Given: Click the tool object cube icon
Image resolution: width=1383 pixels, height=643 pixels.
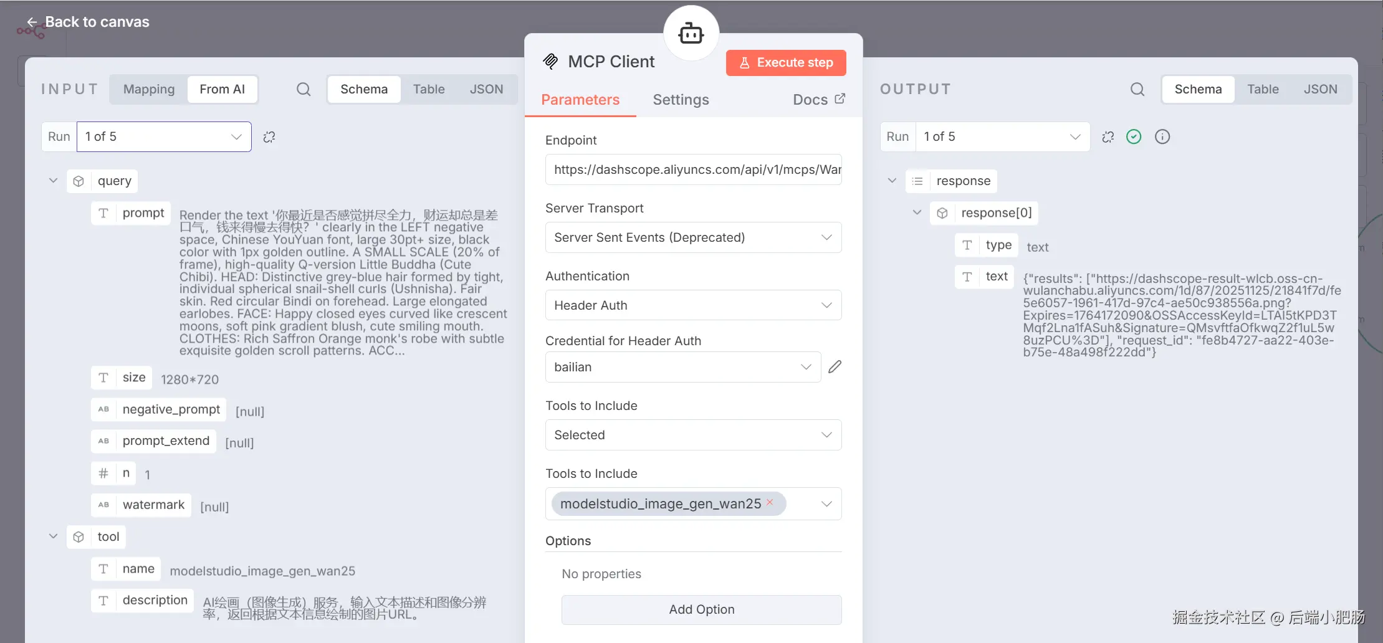Looking at the screenshot, I should click(79, 537).
